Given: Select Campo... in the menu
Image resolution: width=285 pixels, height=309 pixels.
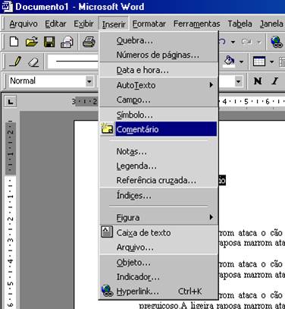Looking at the screenshot, I should pyautogui.click(x=158, y=99).
